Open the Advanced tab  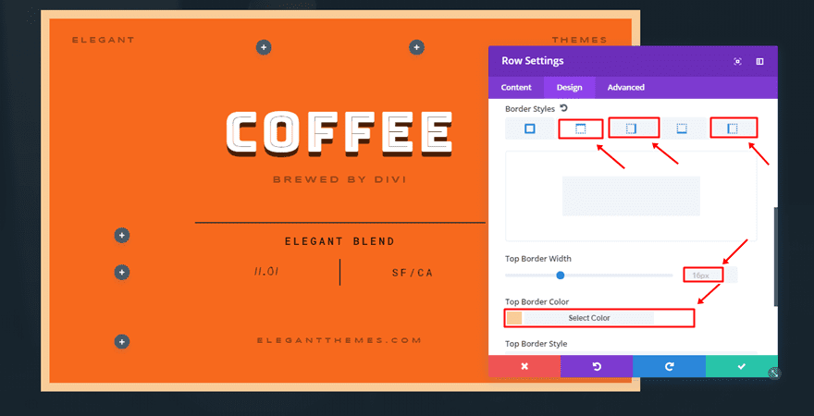(x=625, y=88)
